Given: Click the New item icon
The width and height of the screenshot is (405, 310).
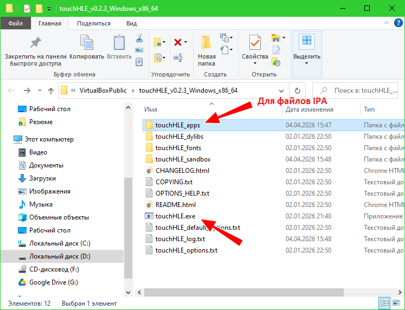Looking at the screenshot, I should click(x=224, y=38).
